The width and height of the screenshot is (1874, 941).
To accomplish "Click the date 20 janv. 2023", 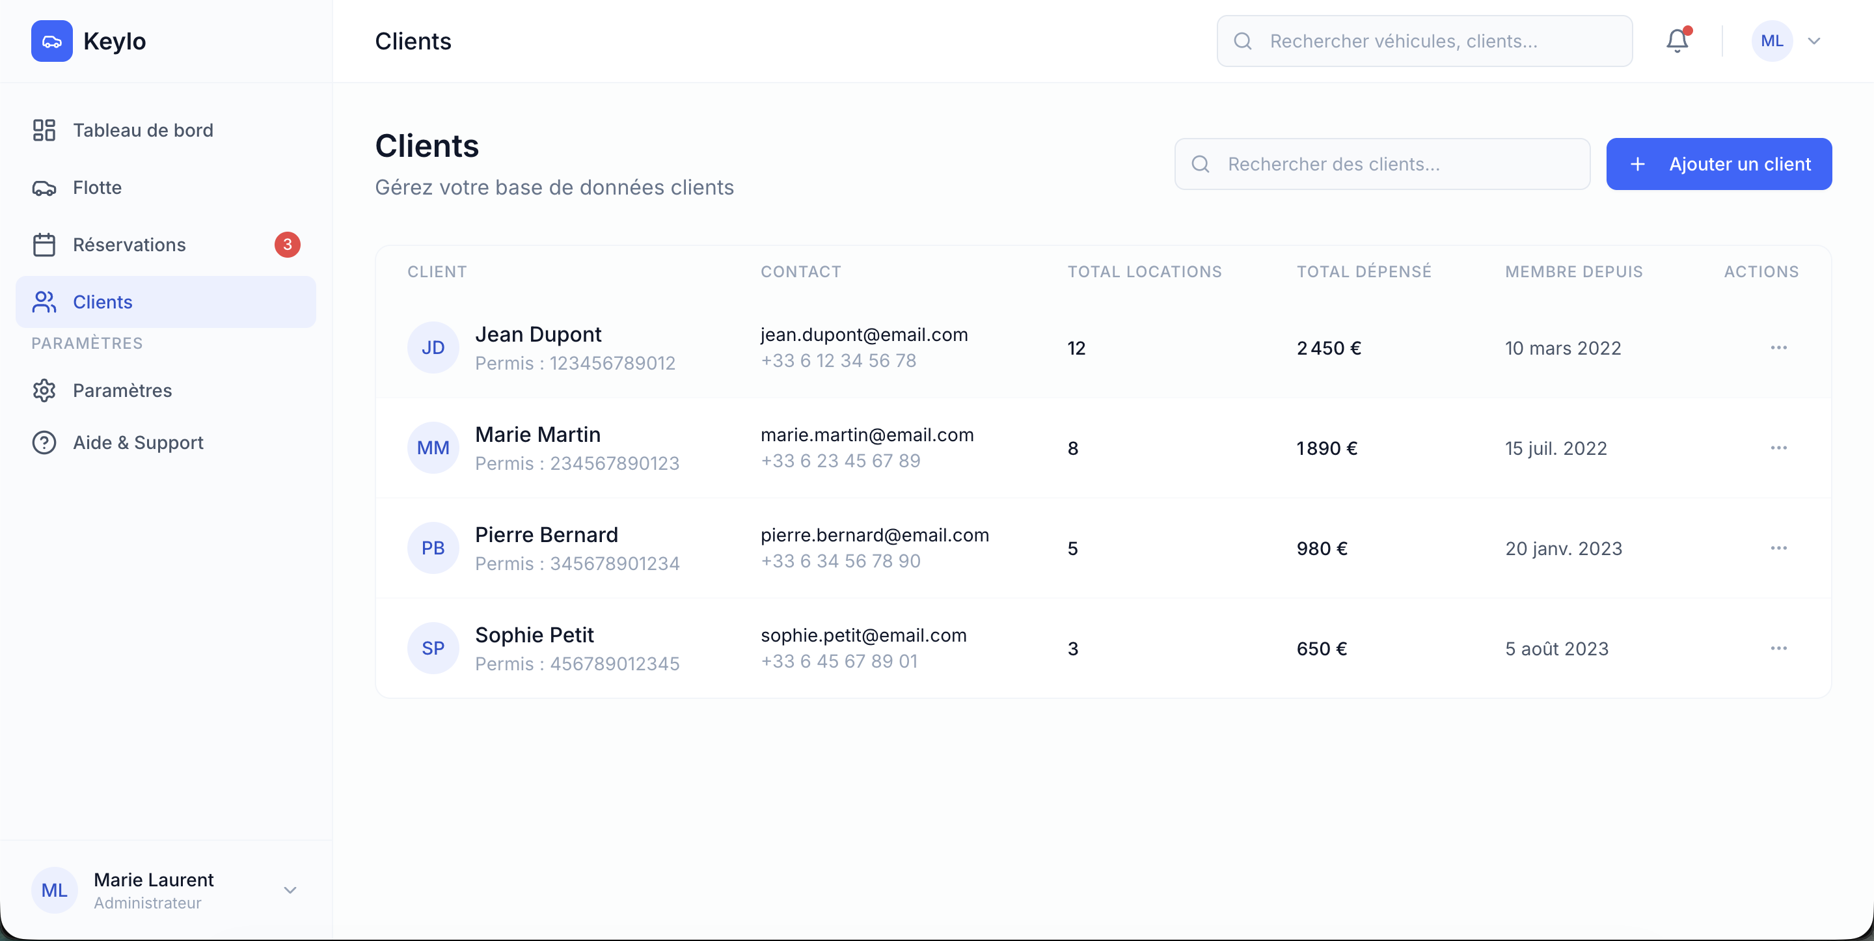I will click(1564, 549).
